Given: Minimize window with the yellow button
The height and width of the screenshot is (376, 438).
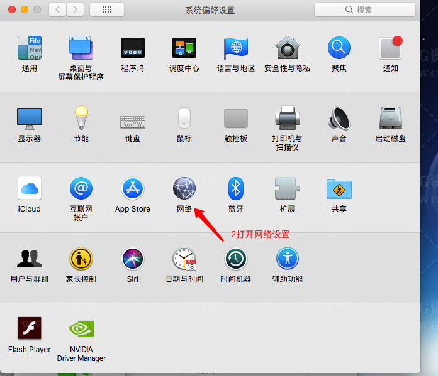Looking at the screenshot, I should tap(25, 10).
